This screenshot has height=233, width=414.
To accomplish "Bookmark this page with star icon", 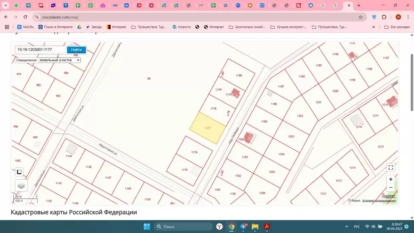I will point(360,17).
